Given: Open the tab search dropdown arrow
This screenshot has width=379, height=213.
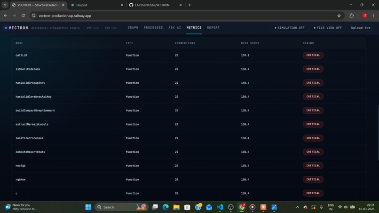Looking at the screenshot, I should tap(5, 5).
